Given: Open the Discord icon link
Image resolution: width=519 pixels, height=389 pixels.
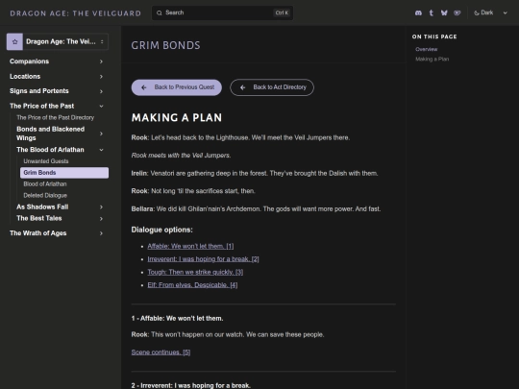Looking at the screenshot, I should point(418,12).
